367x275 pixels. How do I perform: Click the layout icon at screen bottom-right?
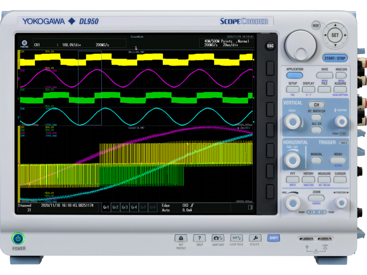click(x=250, y=207)
